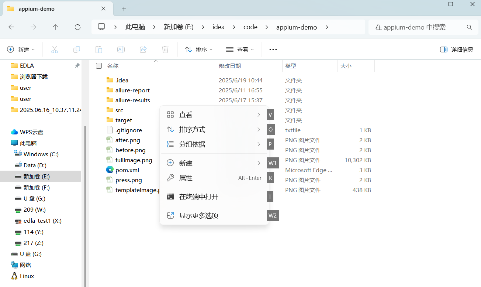Open the 查看 view dropdown

pyautogui.click(x=240, y=49)
